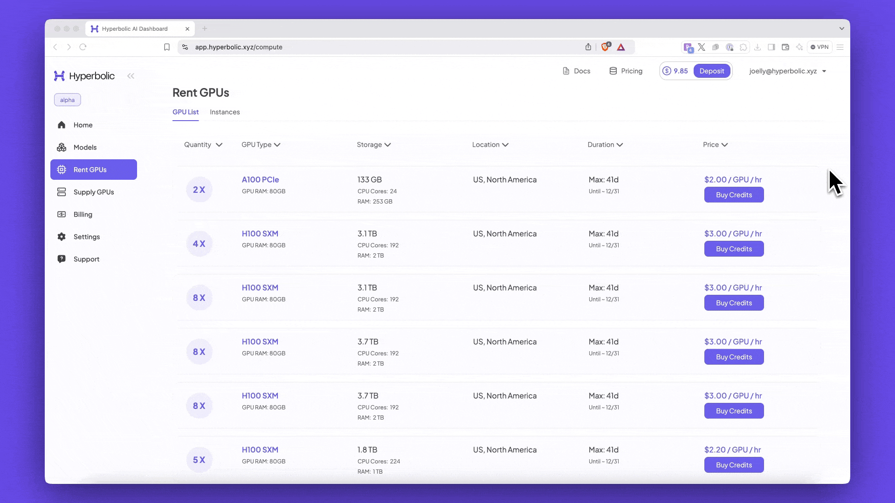The image size is (895, 503).
Task: Click the Billing money icon
Action: [x=62, y=214]
